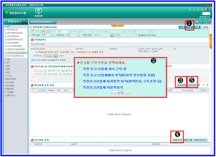Open the 학부/과 dropdown
Image resolution: width=216 pixels, height=157 pixels.
[124, 31]
